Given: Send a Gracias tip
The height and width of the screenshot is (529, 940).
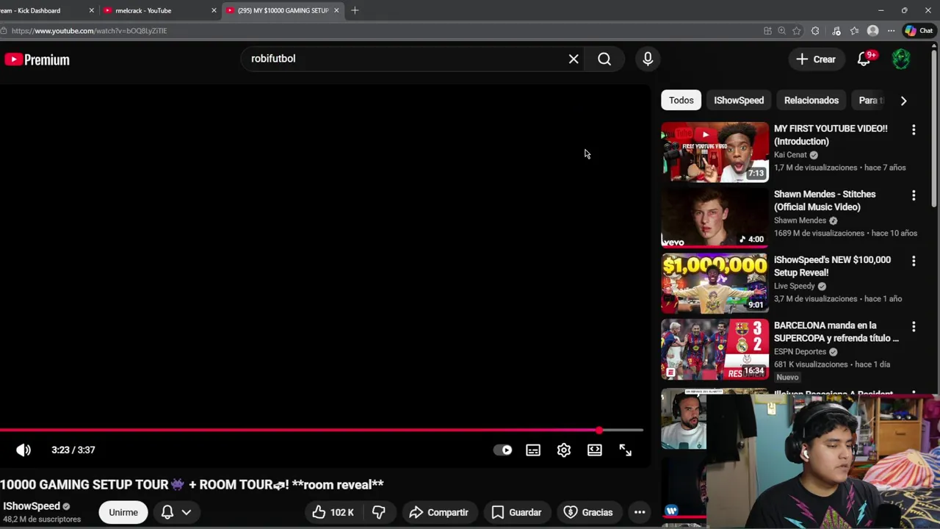Looking at the screenshot, I should coord(588,512).
